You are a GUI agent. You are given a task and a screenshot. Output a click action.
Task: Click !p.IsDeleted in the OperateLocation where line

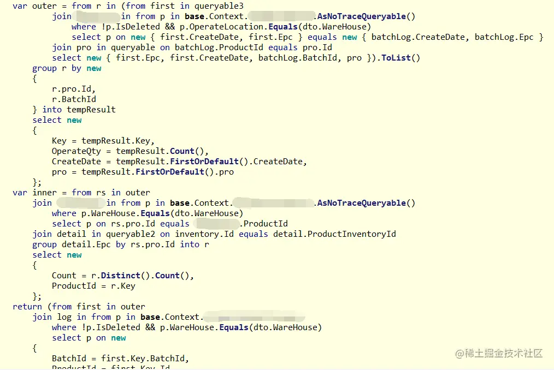131,27
